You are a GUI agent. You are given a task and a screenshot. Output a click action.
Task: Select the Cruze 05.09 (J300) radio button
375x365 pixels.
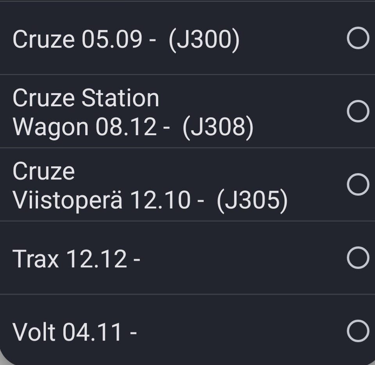coord(357,38)
